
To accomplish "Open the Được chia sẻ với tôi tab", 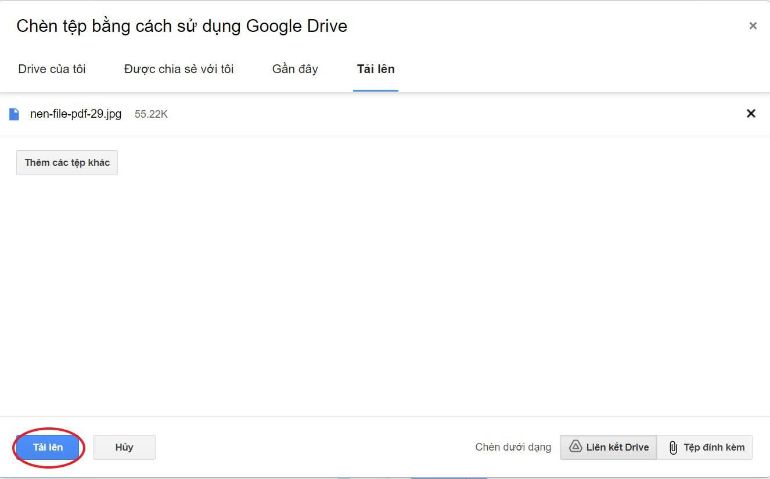I will point(179,69).
